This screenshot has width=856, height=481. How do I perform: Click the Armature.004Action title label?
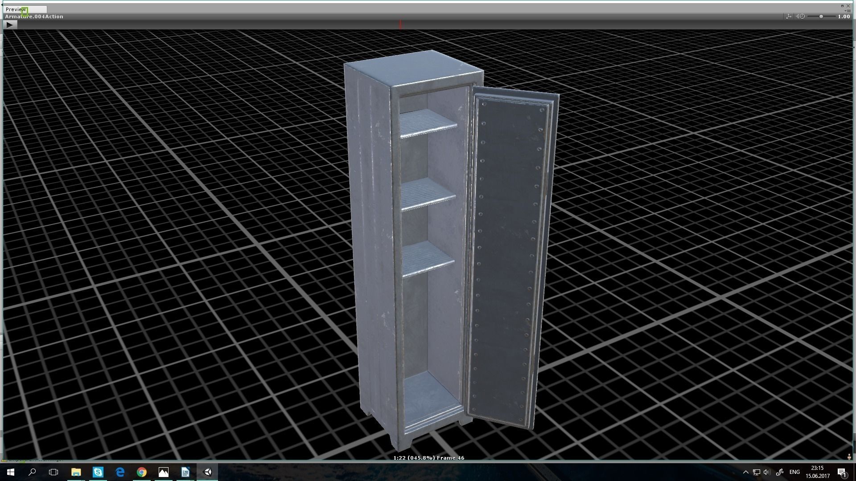pyautogui.click(x=34, y=16)
